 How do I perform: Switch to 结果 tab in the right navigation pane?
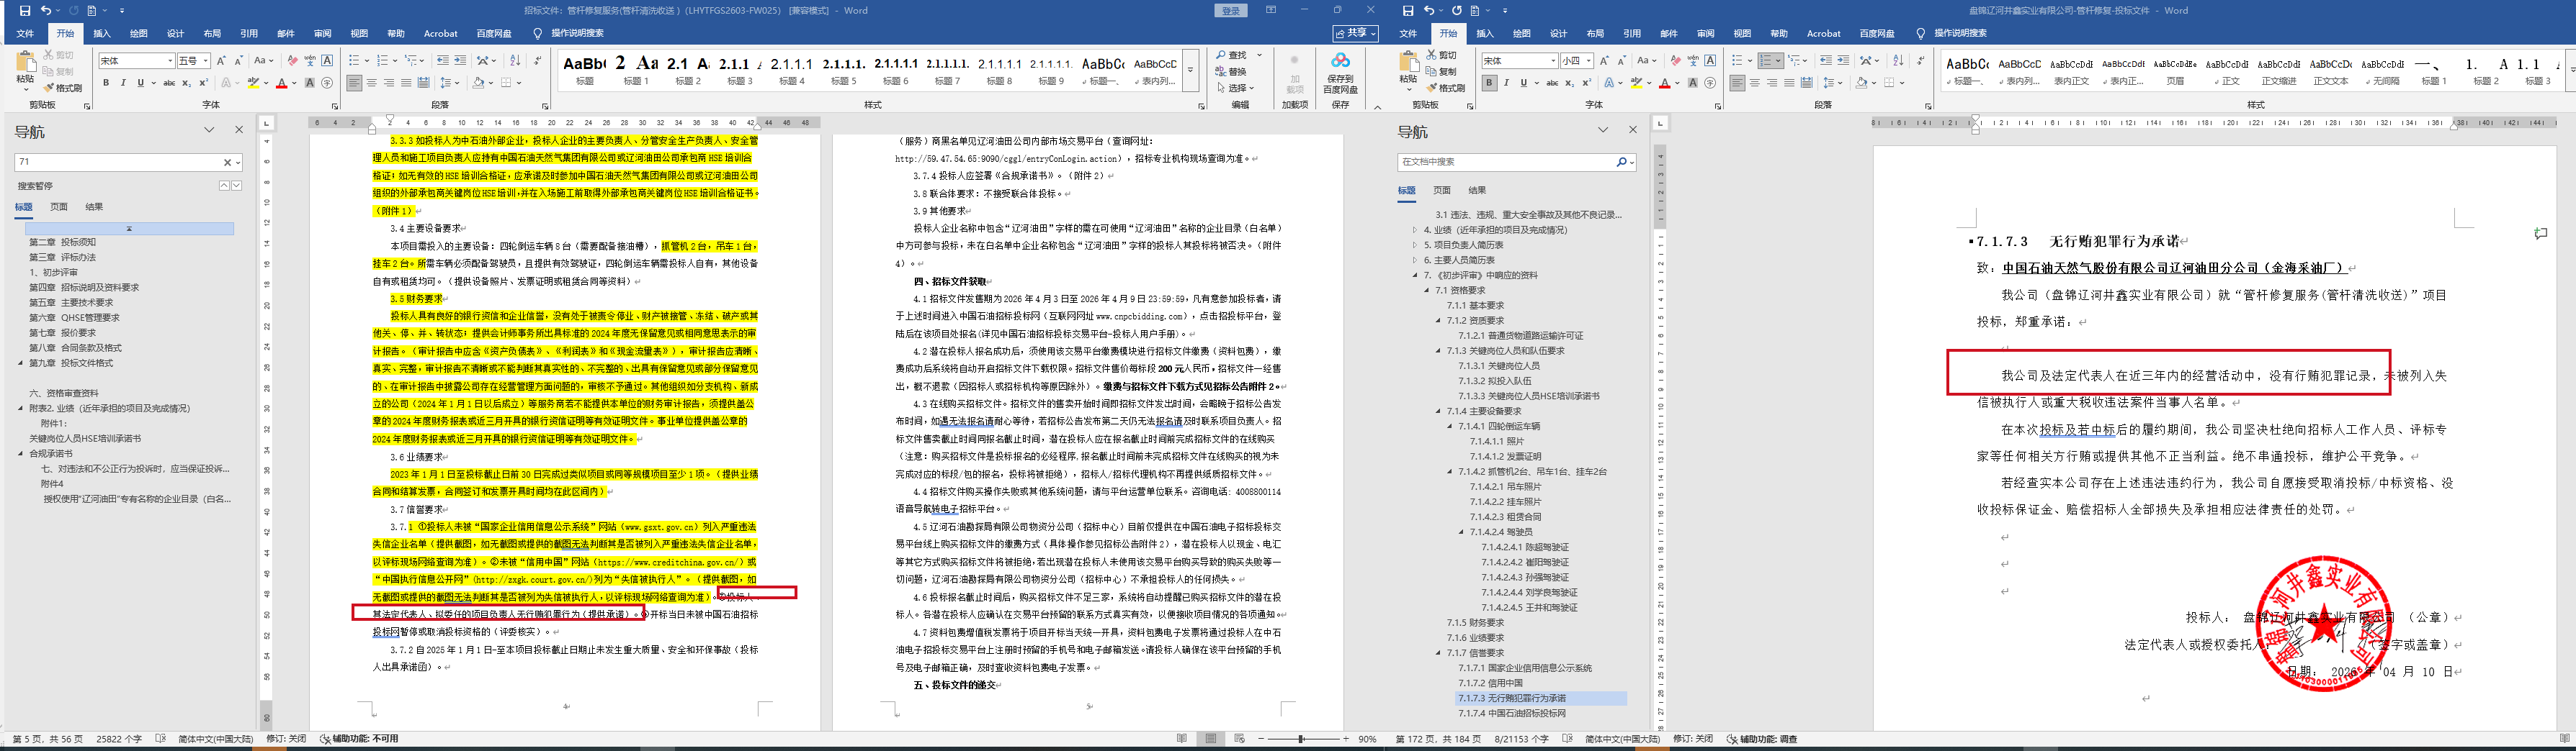point(1477,190)
